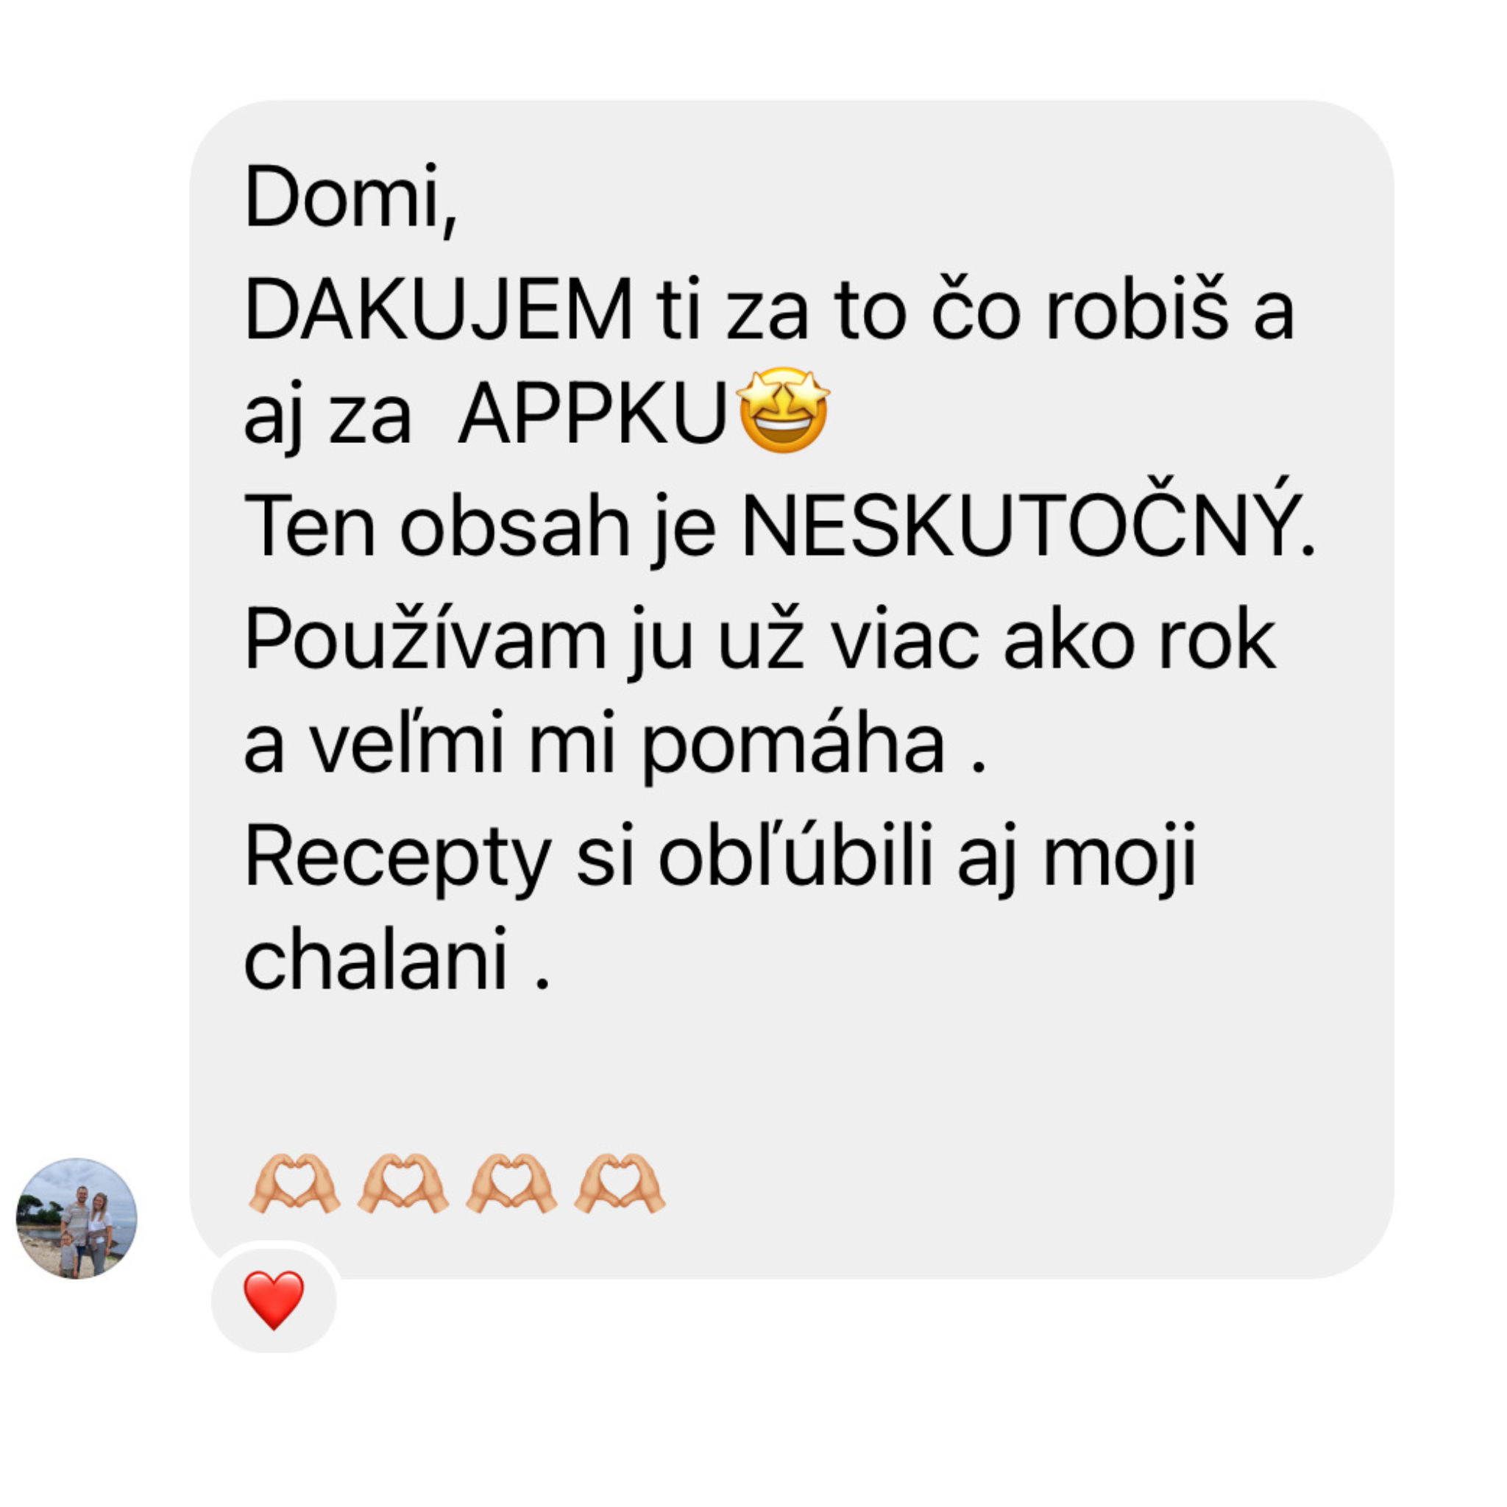Click the word obľúbili
Screen dimensions: 1507x1507
(x=795, y=854)
